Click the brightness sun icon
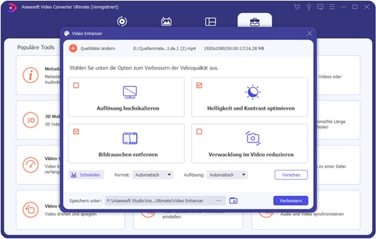This screenshot has width=376, height=239. [253, 92]
